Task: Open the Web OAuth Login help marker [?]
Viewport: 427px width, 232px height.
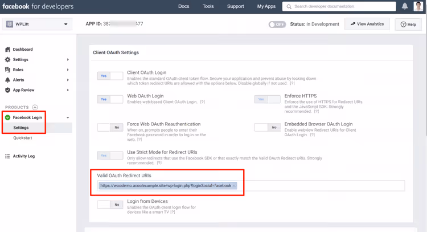Action: (202, 102)
